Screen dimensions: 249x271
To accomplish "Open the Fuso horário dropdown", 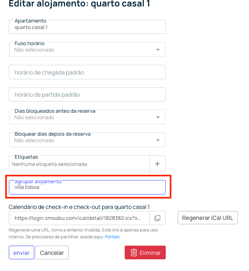I will (87, 49).
